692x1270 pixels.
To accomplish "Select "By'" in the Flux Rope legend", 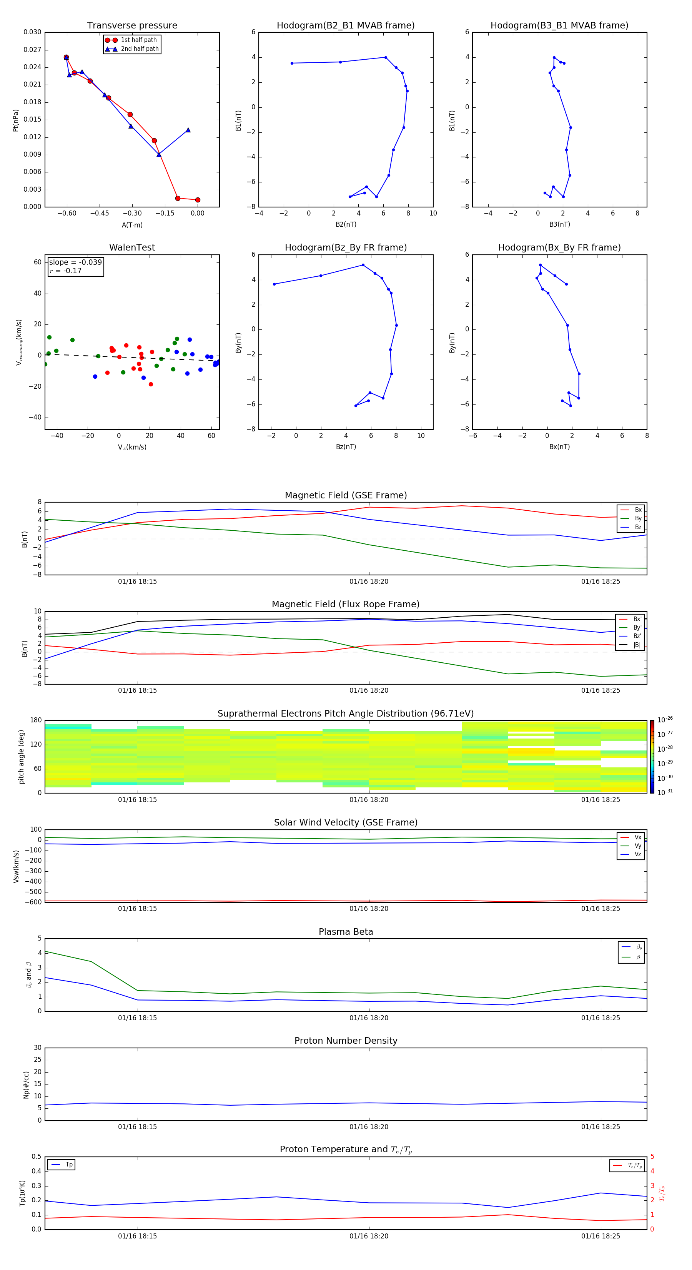I will (x=630, y=628).
